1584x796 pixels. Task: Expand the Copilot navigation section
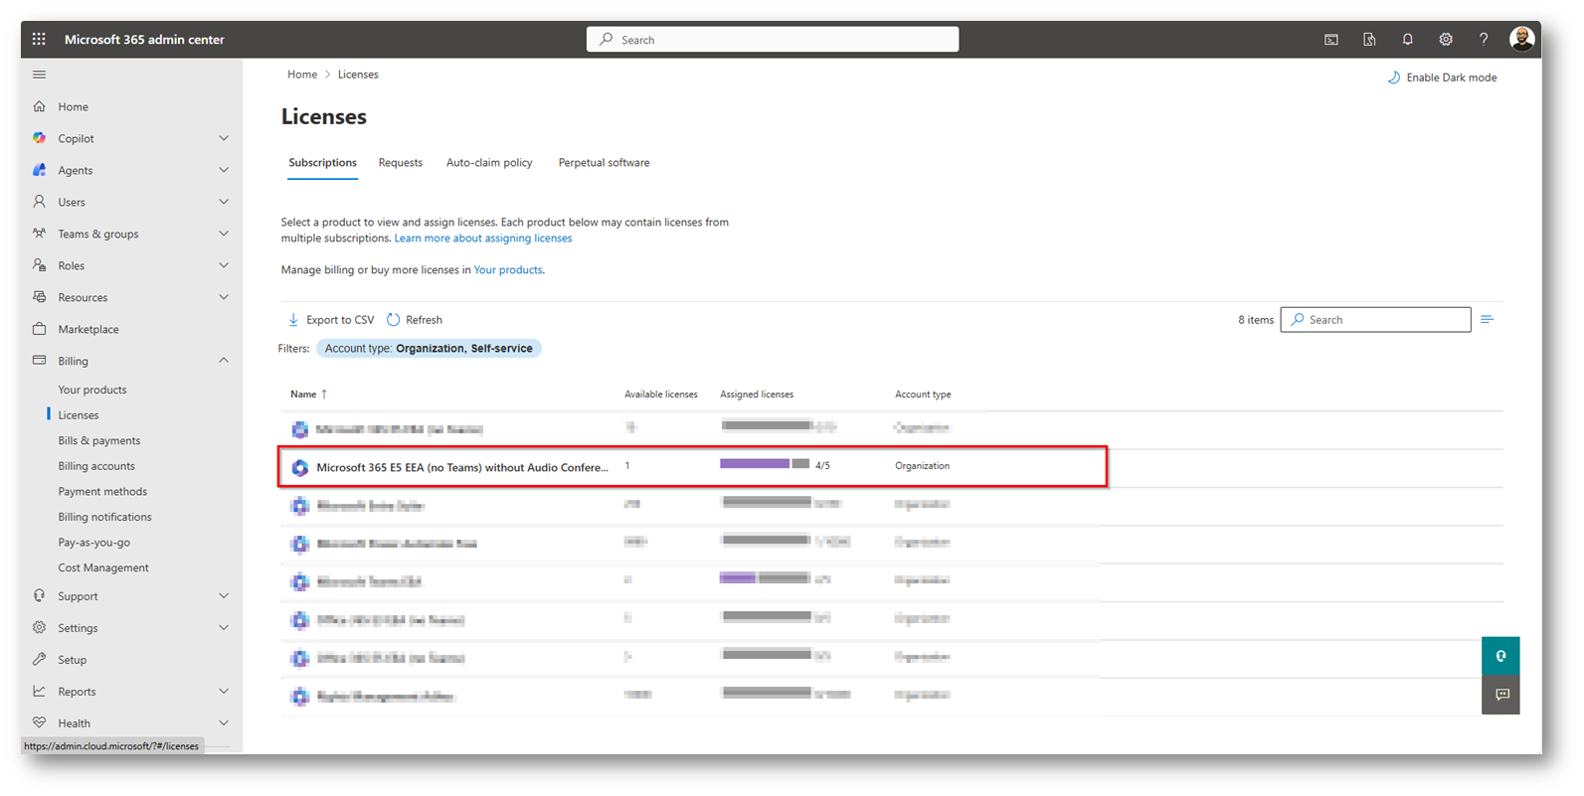coord(224,138)
